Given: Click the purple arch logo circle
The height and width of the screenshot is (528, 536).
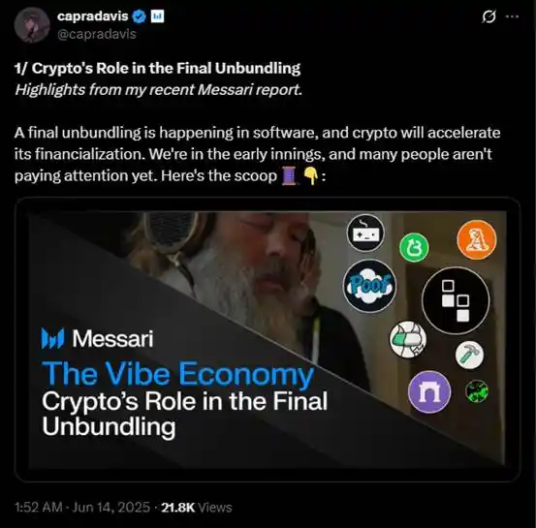Looking at the screenshot, I should [x=429, y=392].
